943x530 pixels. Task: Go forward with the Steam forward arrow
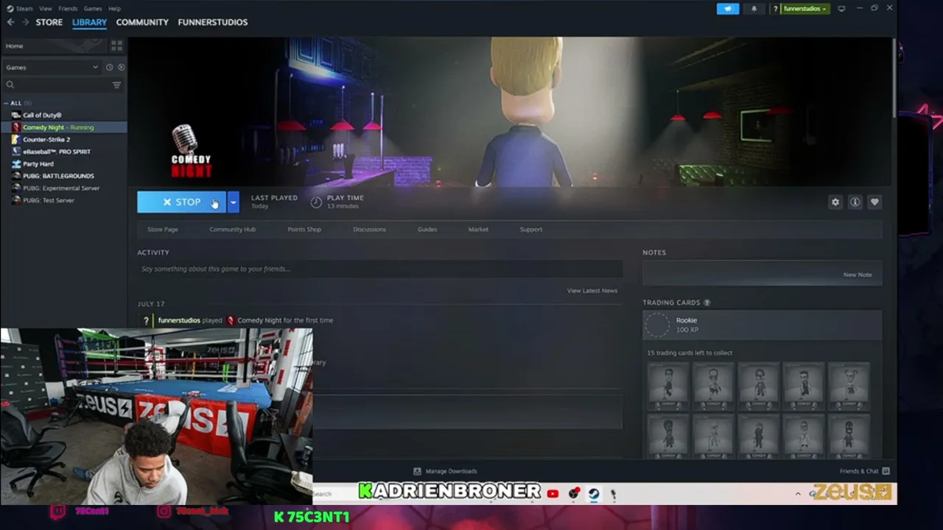pyautogui.click(x=25, y=22)
